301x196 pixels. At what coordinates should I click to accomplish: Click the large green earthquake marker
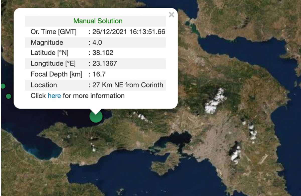pos(96,116)
